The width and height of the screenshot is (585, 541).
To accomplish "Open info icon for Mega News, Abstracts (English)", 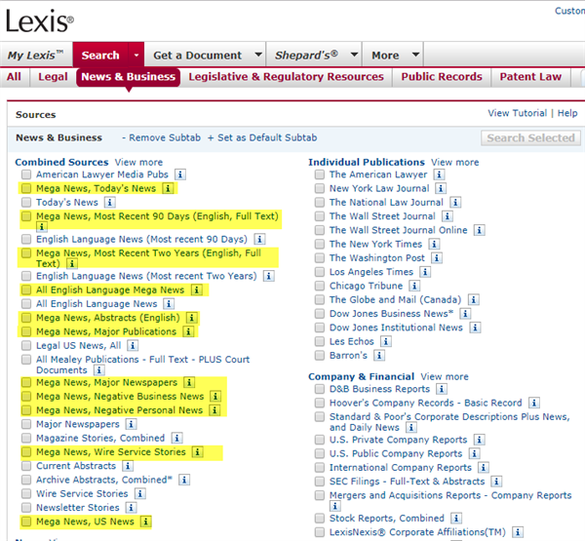I will point(192,318).
